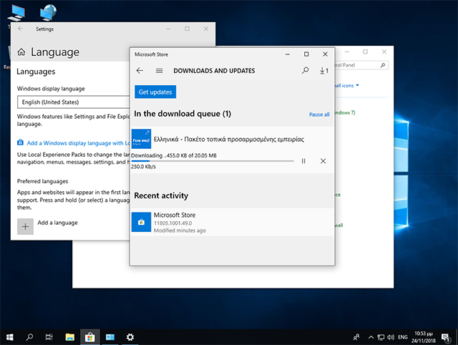This screenshot has width=458, height=345.
Task: Click the back arrow in Microsoft Store
Action: click(x=140, y=71)
